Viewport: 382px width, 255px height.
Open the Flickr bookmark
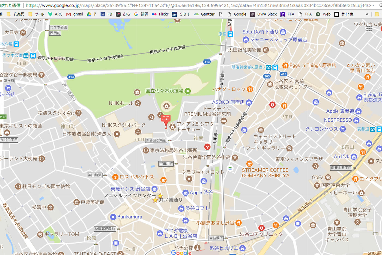(x=160, y=14)
